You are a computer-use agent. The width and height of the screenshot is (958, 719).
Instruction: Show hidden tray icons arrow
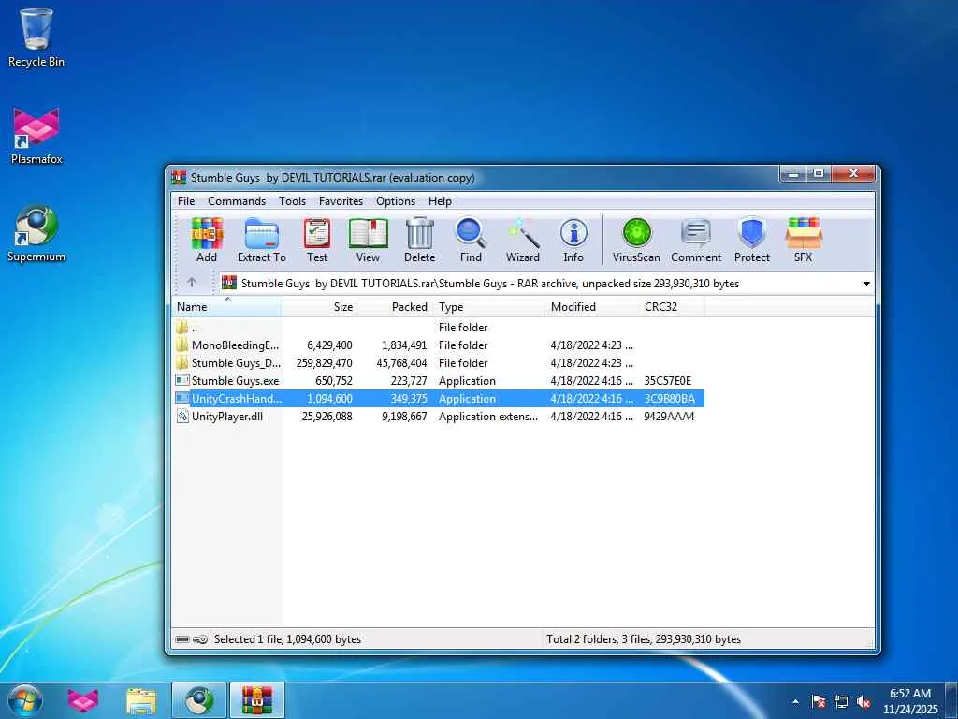pos(795,702)
